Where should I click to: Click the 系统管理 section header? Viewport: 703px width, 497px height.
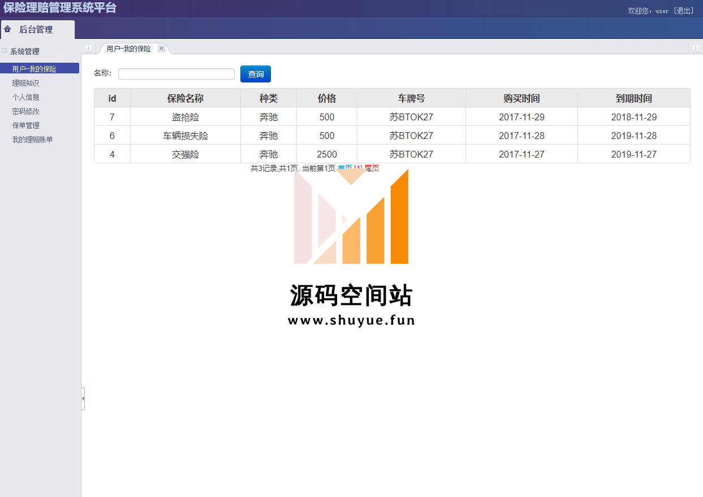(25, 51)
